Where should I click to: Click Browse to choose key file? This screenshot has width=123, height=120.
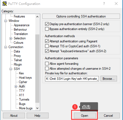[109, 79]
